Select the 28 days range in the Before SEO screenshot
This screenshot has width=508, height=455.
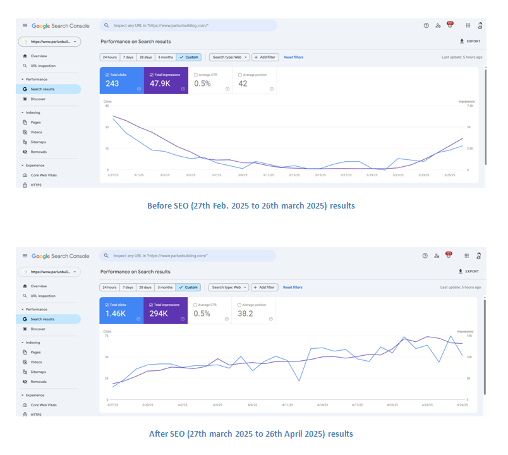(146, 58)
